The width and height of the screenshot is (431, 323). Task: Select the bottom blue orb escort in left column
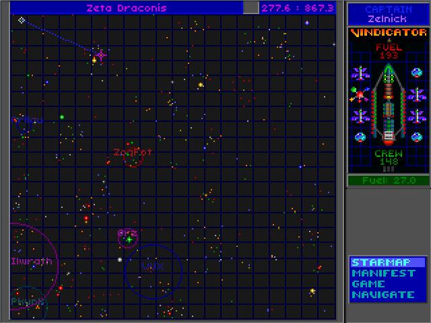(x=360, y=137)
